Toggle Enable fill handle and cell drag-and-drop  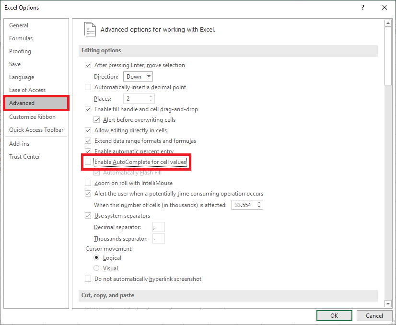[88, 109]
